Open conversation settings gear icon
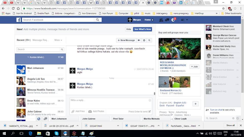The width and height of the screenshot is (244, 137). 144,40
